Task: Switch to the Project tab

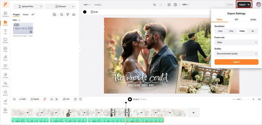Action: coord(16,14)
